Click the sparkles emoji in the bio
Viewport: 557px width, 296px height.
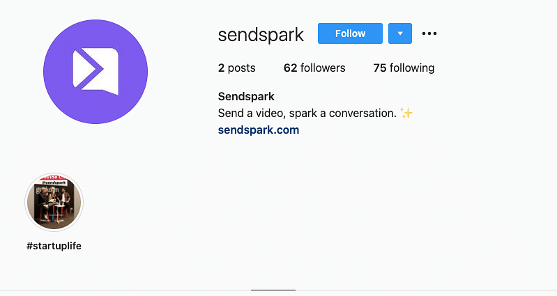[x=406, y=114]
